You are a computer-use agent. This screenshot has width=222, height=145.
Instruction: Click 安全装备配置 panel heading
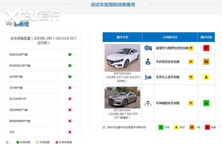point(43,41)
